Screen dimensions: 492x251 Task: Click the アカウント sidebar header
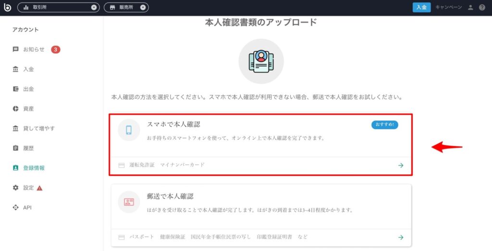click(x=25, y=30)
